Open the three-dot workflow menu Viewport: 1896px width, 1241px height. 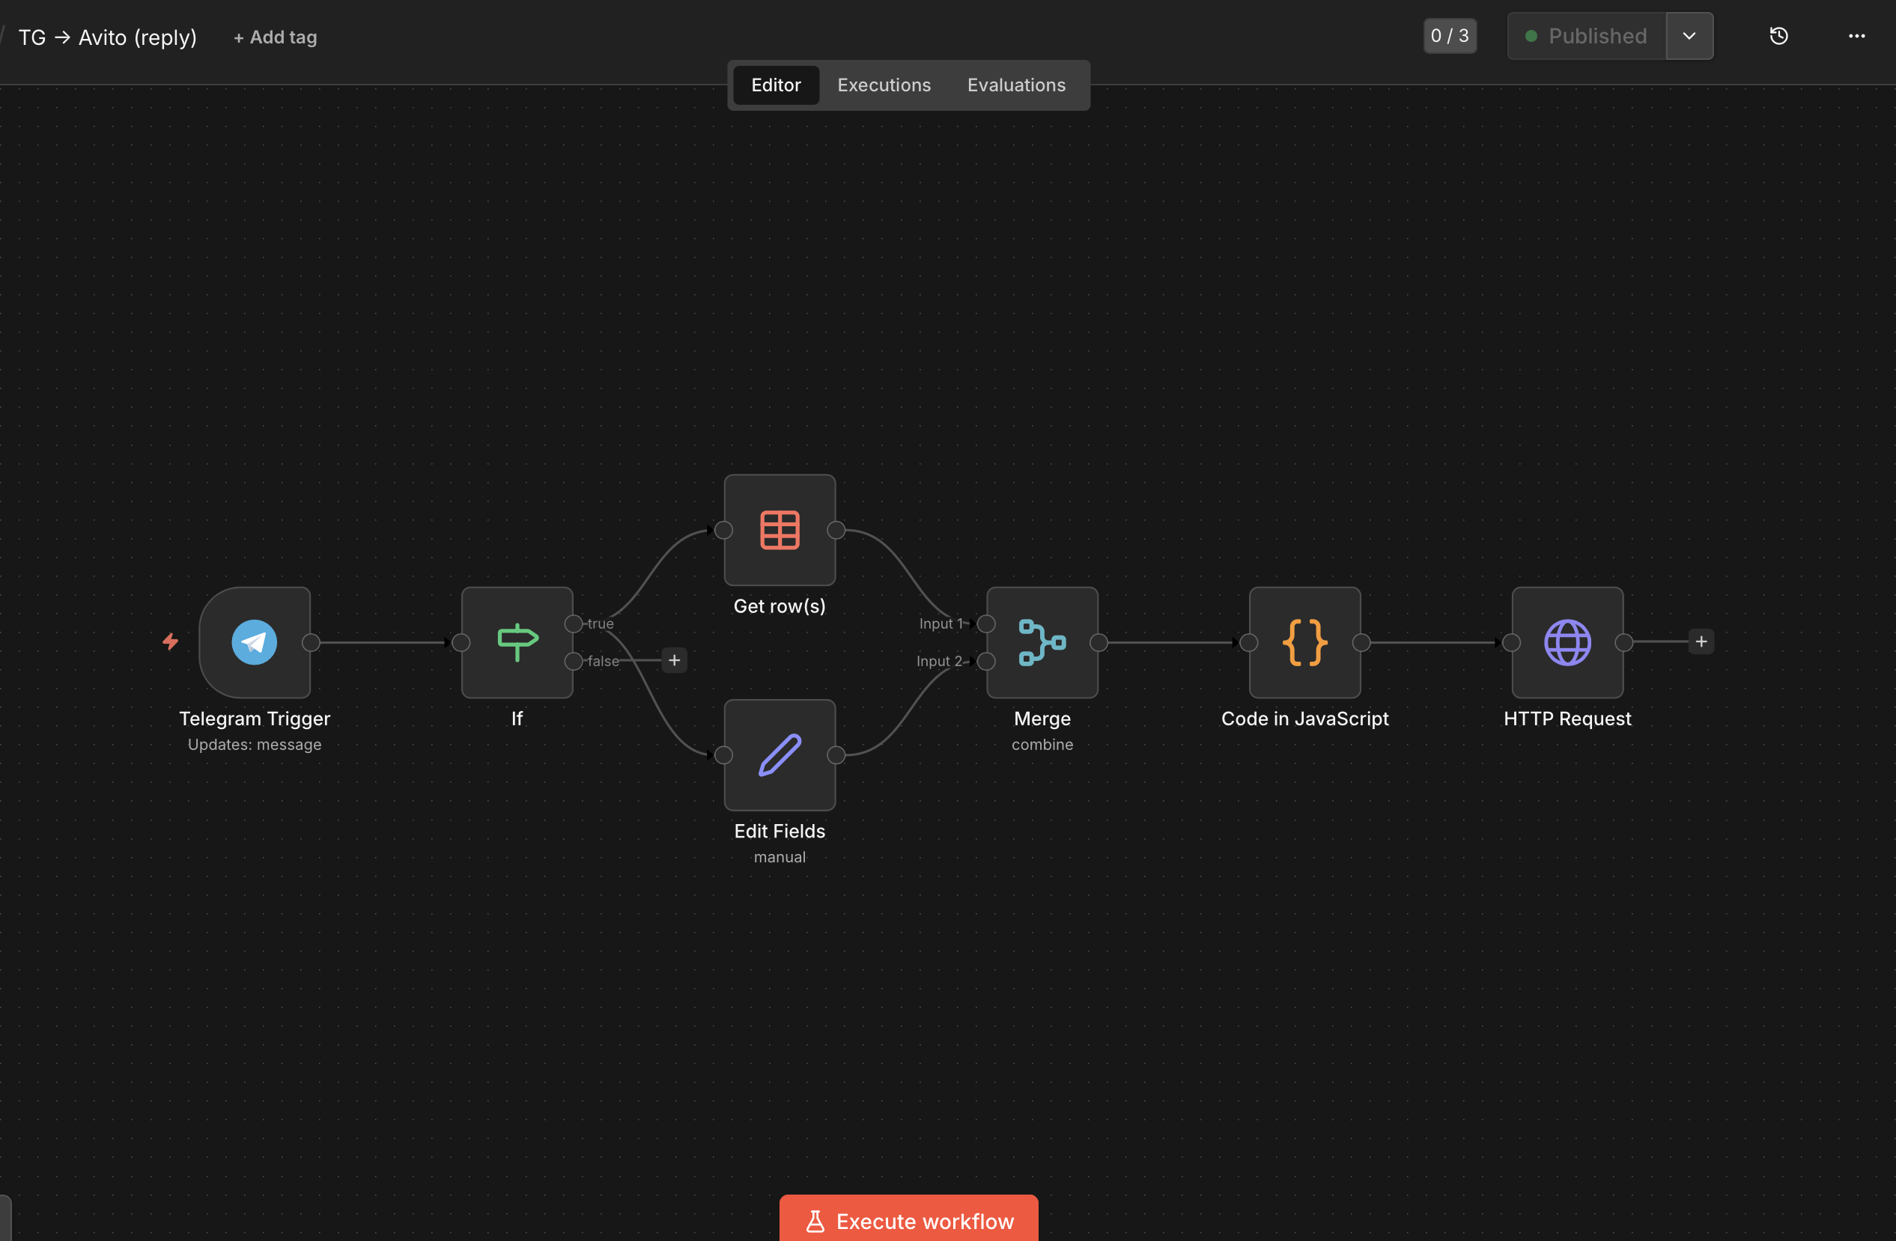pyautogui.click(x=1857, y=36)
